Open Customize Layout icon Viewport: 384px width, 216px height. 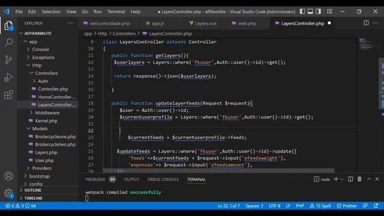[329, 11]
